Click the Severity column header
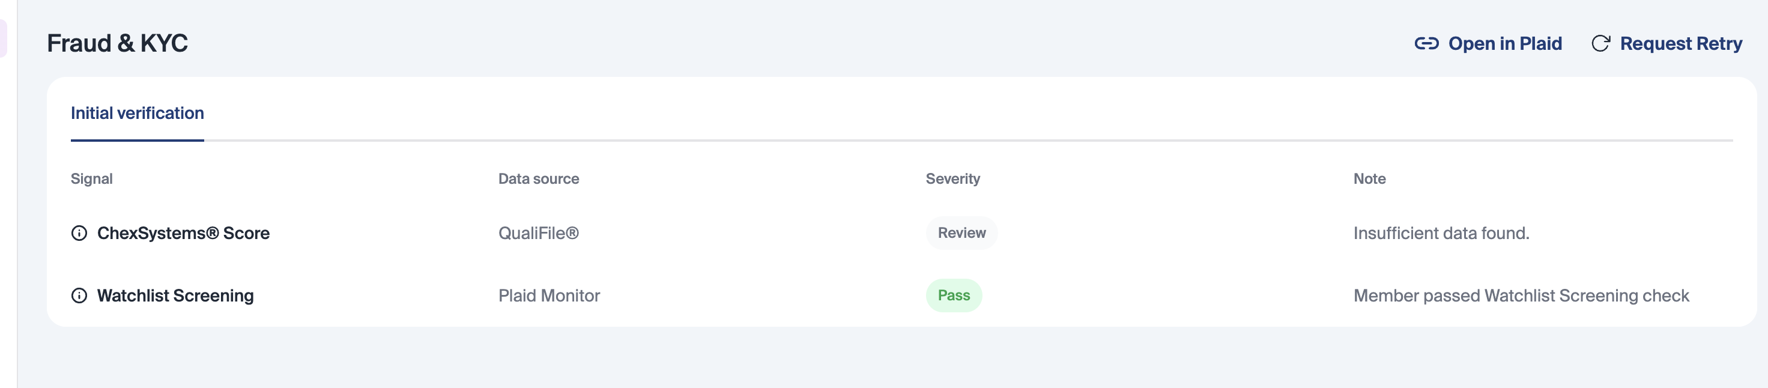Viewport: 1768px width, 388px height. (952, 179)
